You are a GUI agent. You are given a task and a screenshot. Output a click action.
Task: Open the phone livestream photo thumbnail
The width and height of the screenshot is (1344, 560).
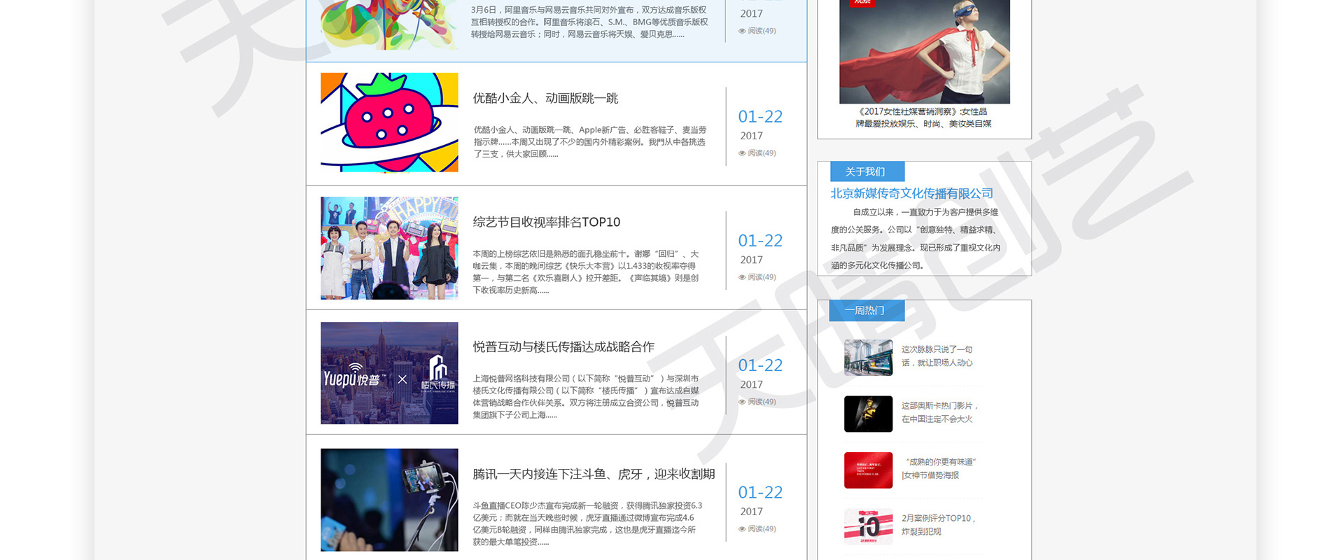coord(389,500)
